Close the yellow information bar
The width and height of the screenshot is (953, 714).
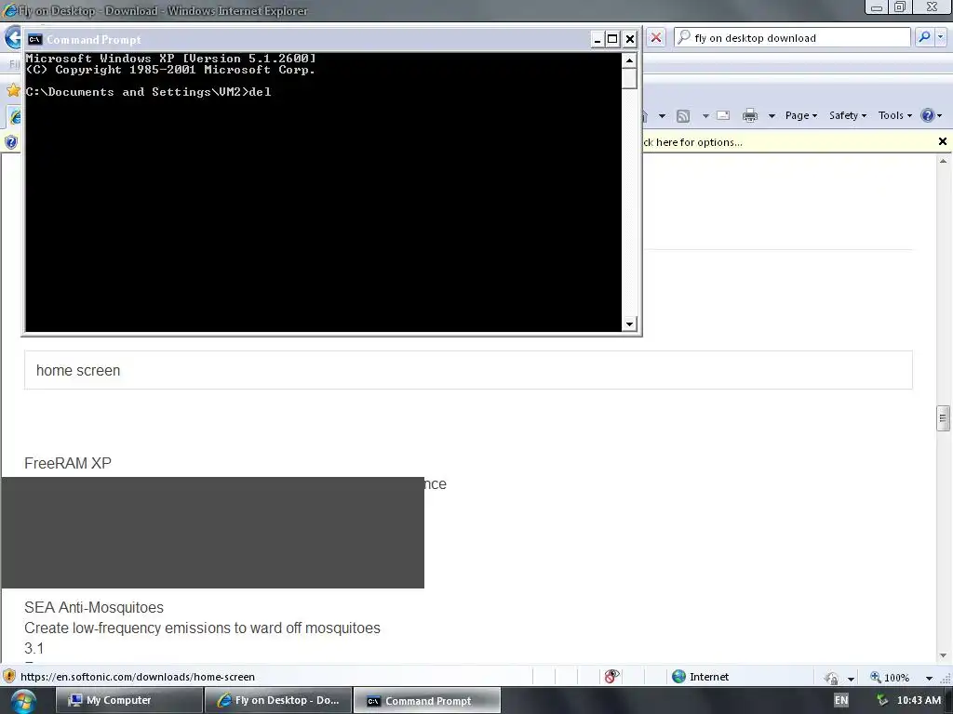(943, 141)
